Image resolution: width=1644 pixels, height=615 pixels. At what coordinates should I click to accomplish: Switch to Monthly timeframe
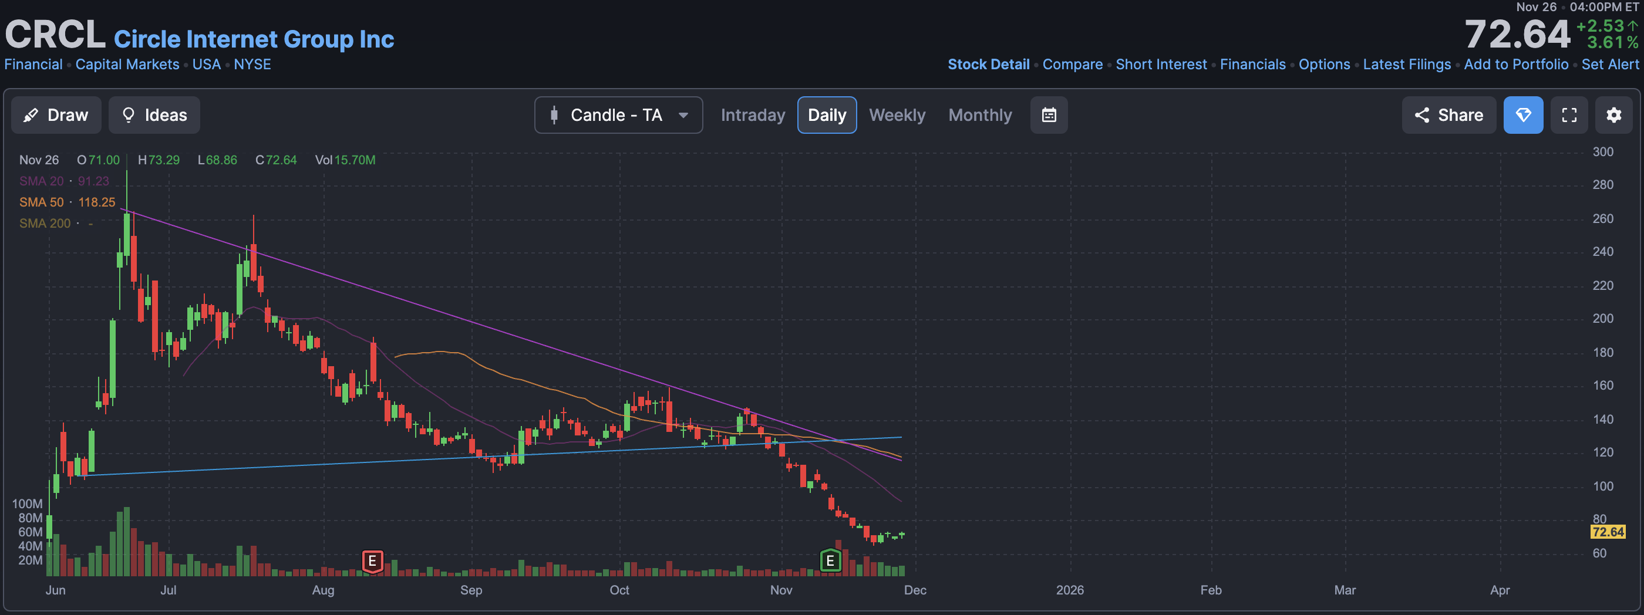point(981,115)
